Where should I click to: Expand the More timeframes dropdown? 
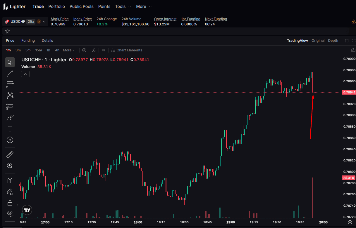coord(69,50)
